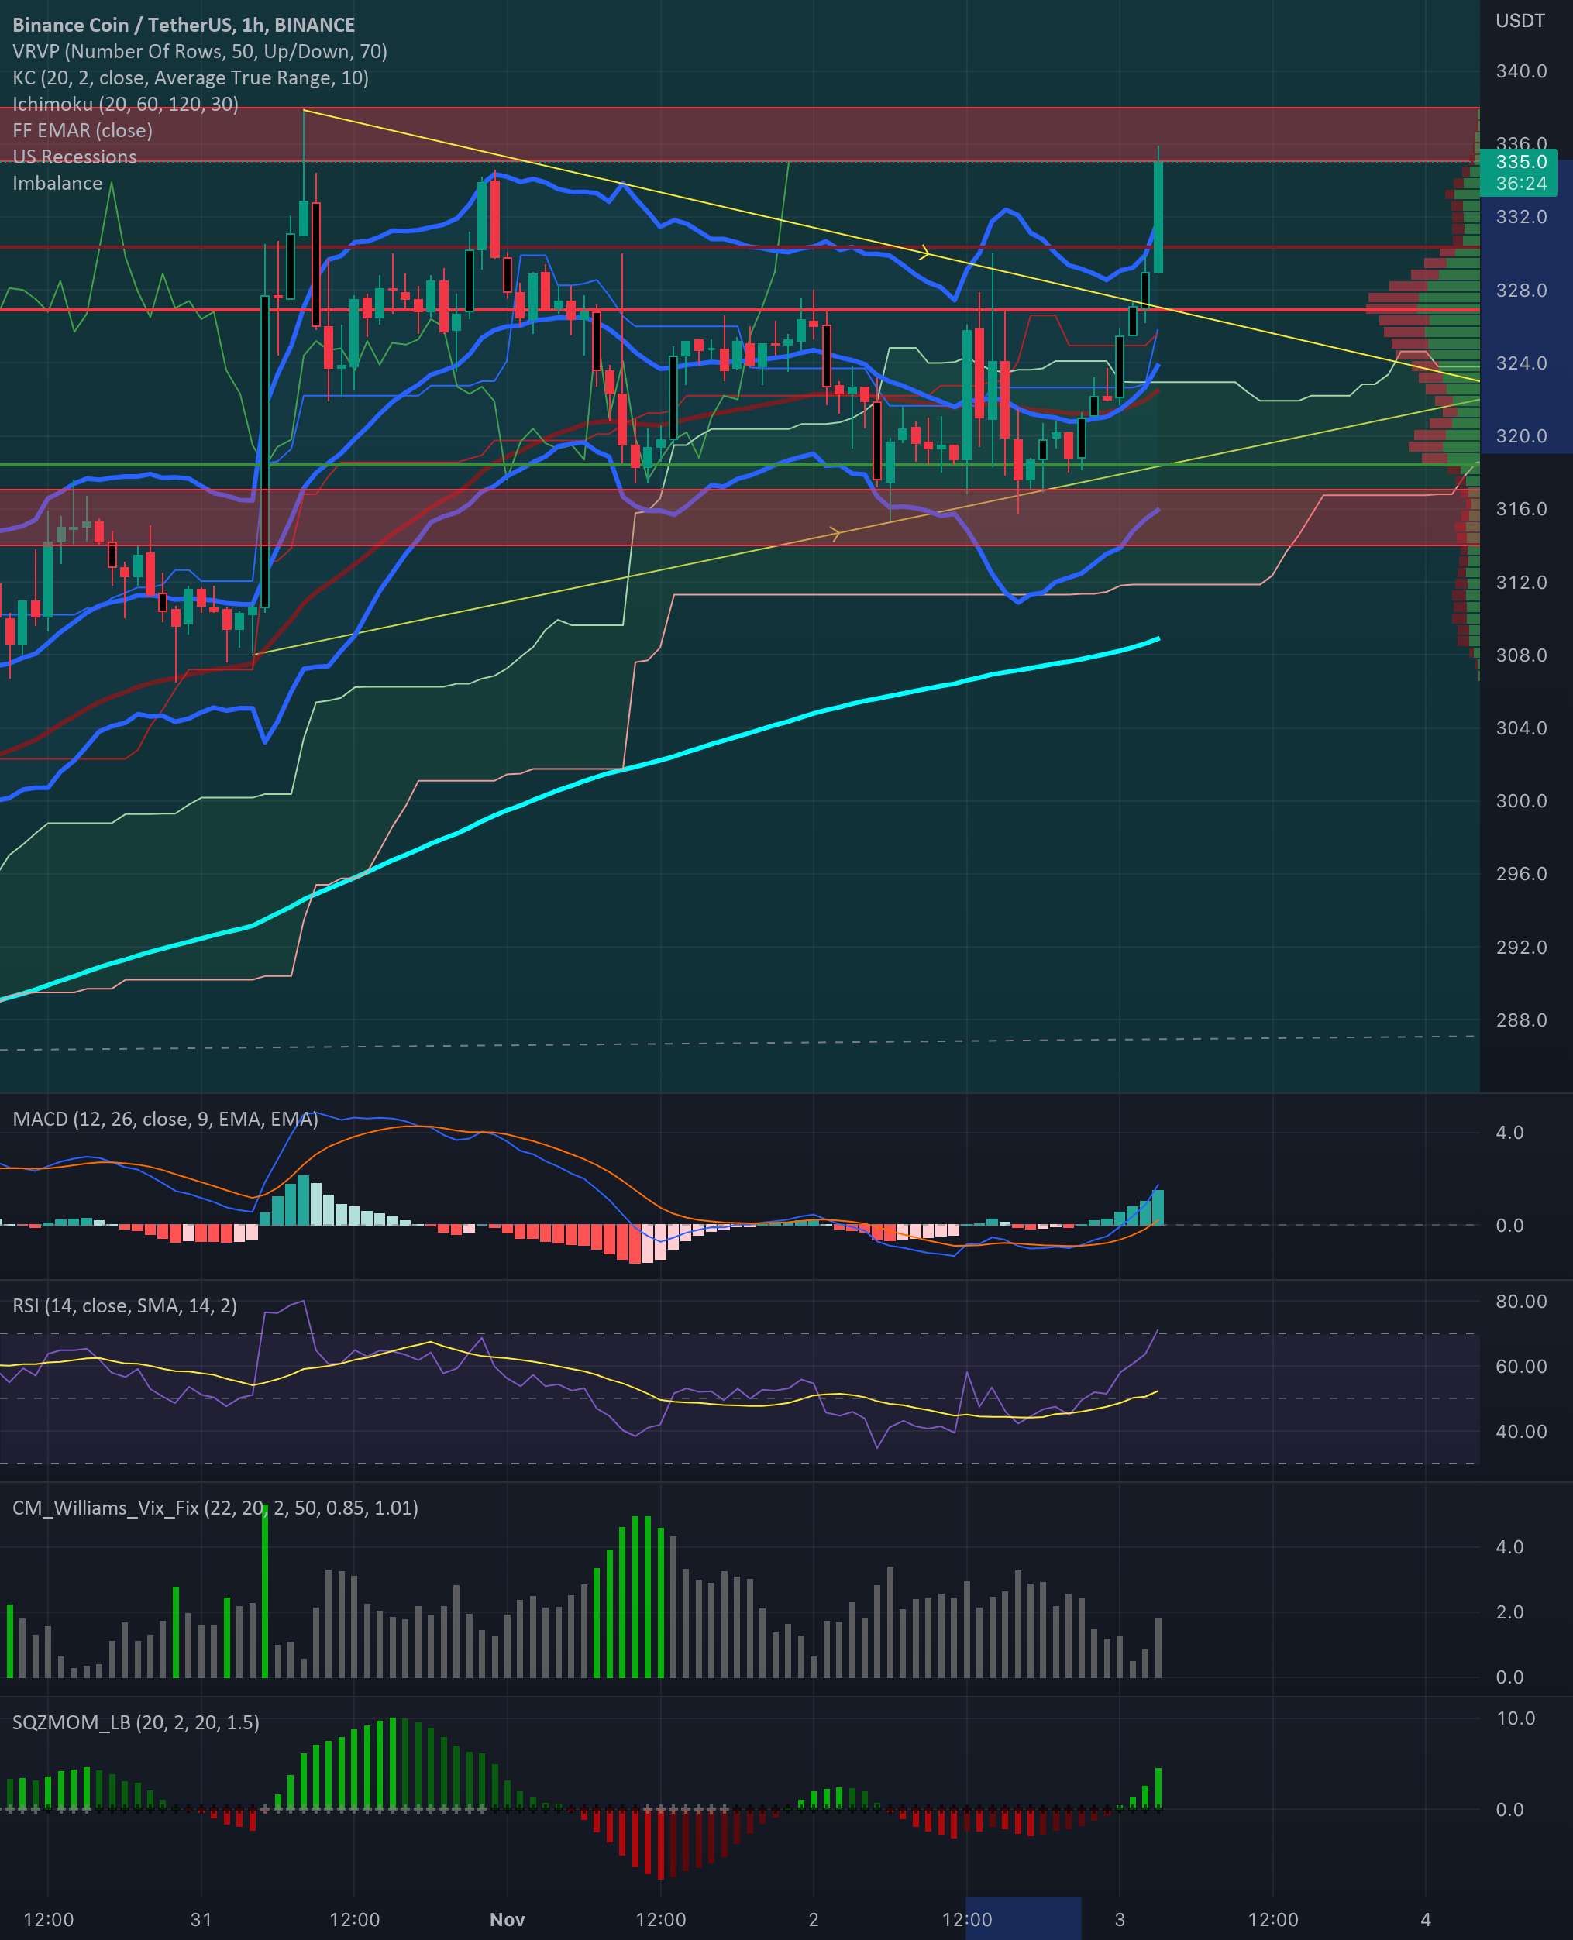
Task: Click the 288.0 price axis level
Action: (x=1521, y=1020)
